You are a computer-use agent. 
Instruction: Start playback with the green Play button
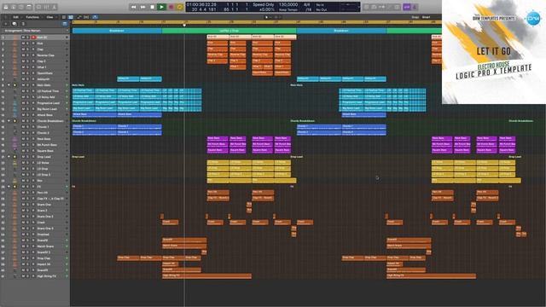(161, 7)
